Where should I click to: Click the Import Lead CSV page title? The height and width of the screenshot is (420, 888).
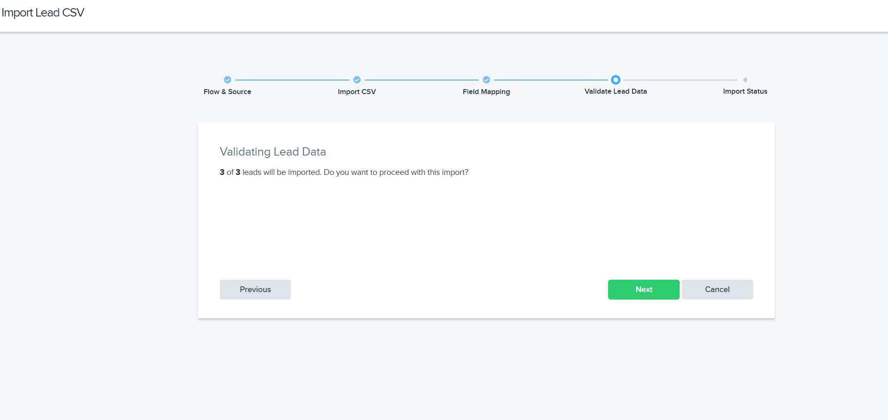coord(43,13)
